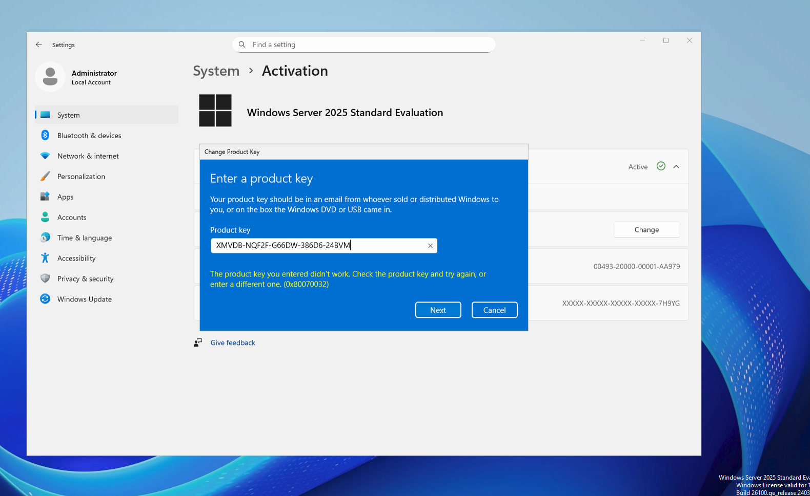Click System in the breadcrumb
810x496 pixels.
[216, 71]
